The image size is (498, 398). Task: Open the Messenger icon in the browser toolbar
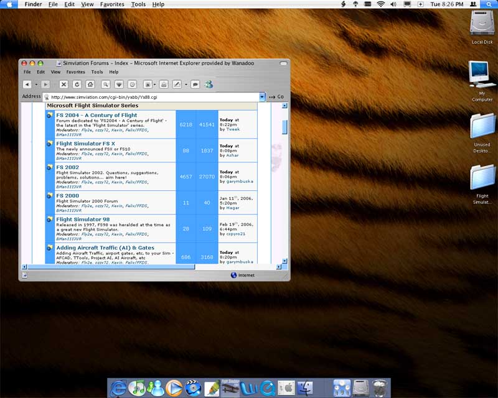coord(209,84)
